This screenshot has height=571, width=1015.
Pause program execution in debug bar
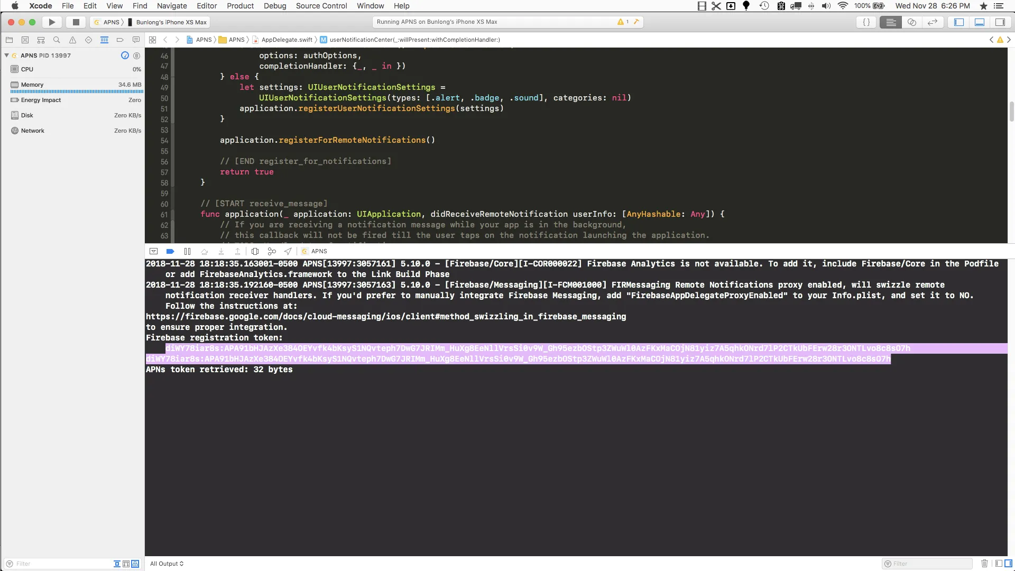(x=187, y=251)
